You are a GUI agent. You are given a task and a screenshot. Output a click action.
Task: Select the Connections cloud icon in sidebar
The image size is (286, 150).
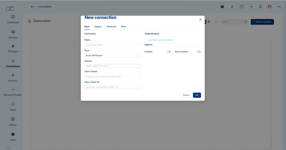point(13,60)
